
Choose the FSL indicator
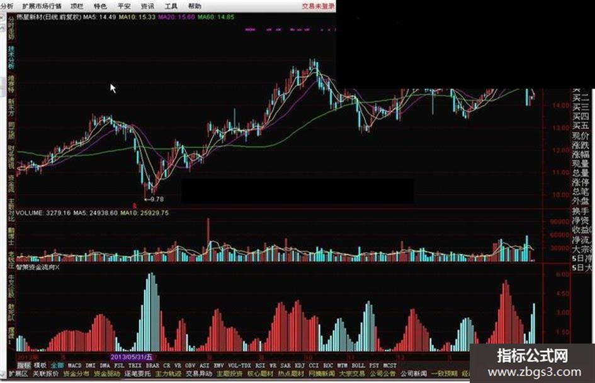click(119, 365)
